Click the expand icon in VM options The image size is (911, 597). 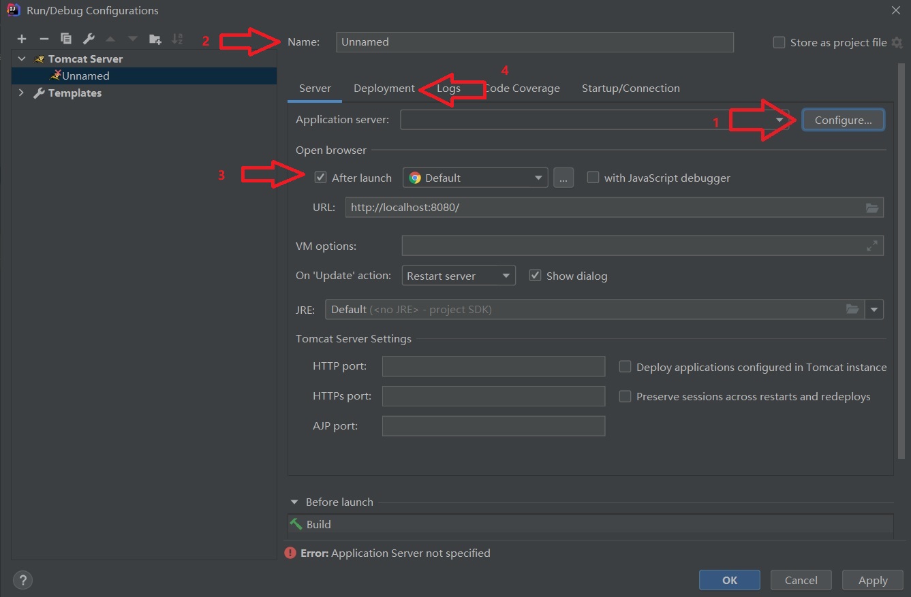872,246
